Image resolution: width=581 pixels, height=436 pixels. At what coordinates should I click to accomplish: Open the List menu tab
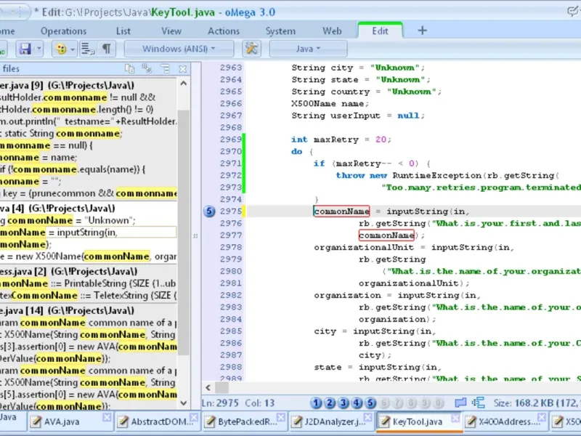pyautogui.click(x=123, y=31)
